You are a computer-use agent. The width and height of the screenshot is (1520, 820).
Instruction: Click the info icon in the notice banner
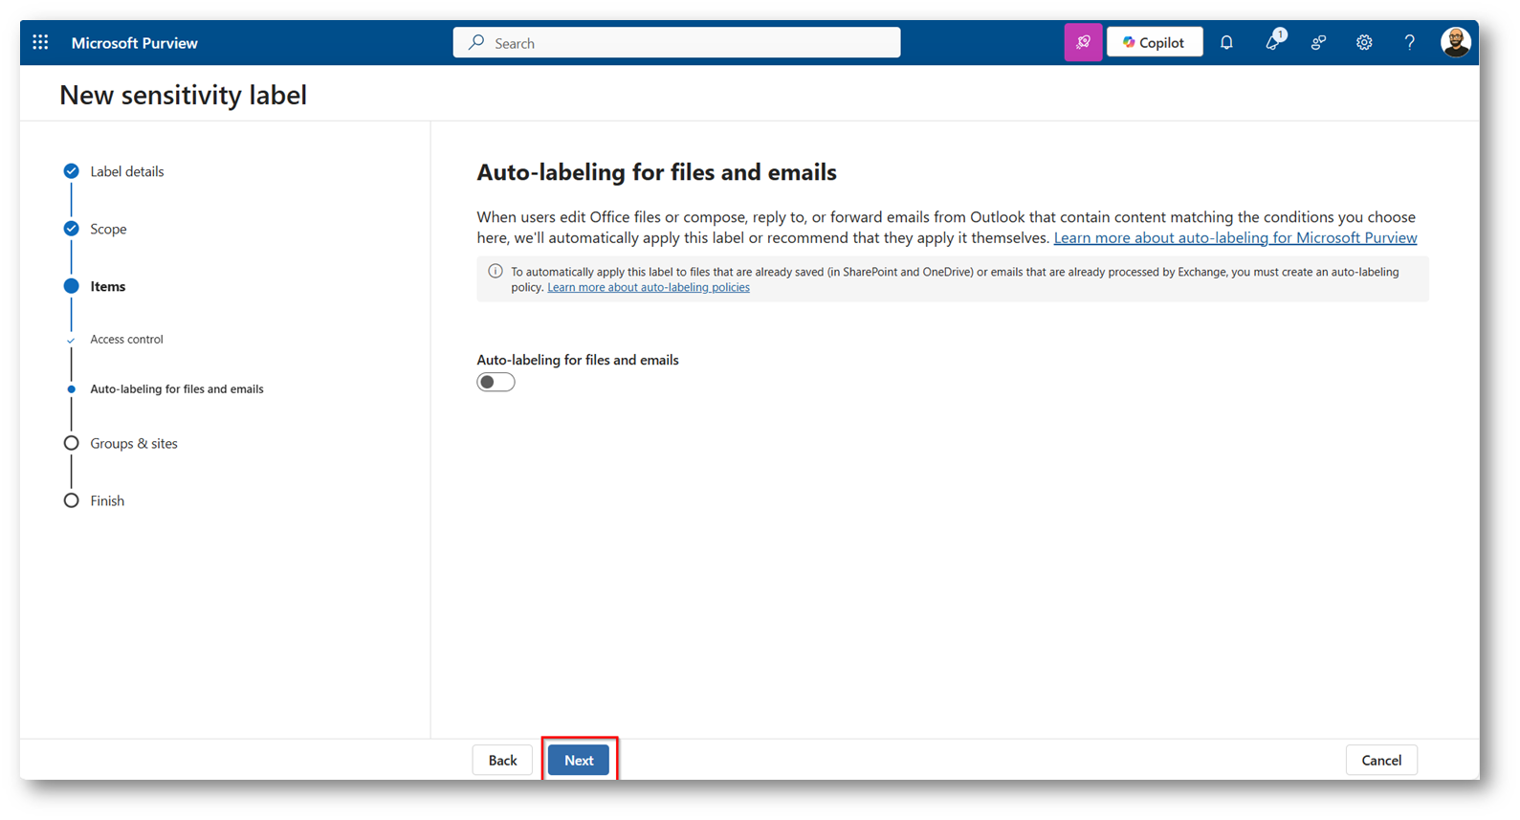(x=496, y=272)
